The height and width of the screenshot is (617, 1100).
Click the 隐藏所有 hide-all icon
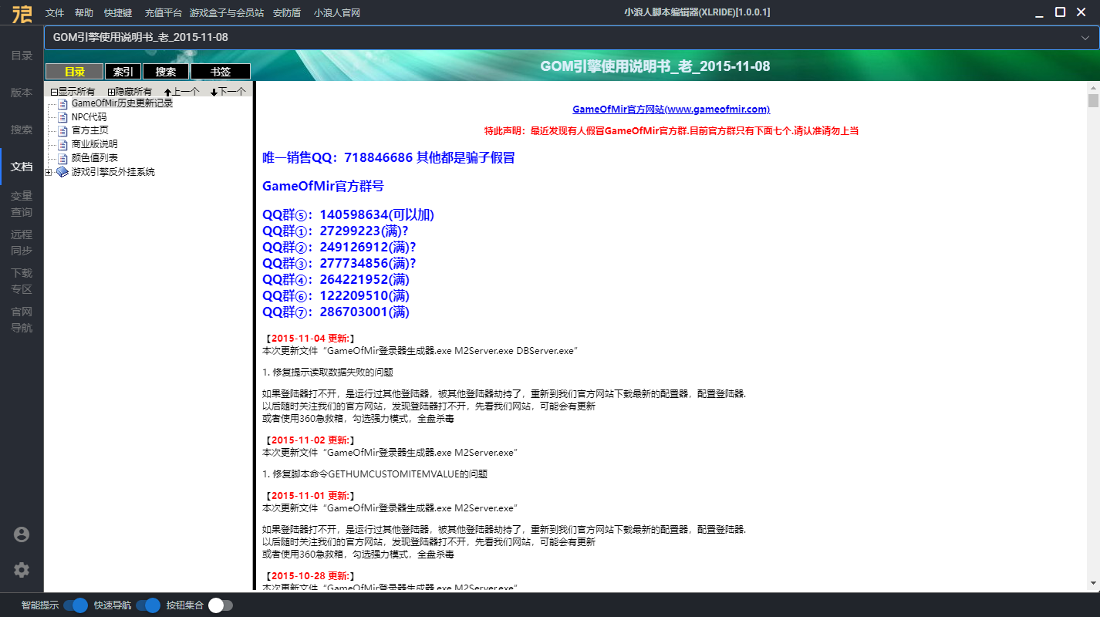pyautogui.click(x=111, y=92)
